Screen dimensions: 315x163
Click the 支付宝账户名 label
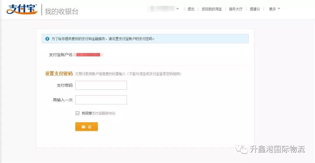coord(61,55)
